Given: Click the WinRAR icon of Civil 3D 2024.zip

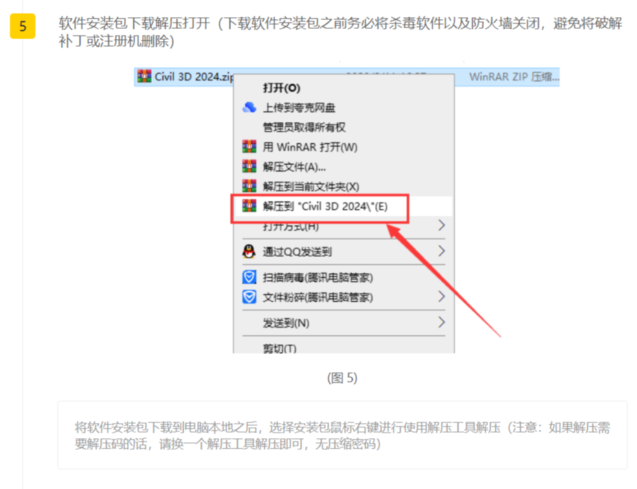Looking at the screenshot, I should pyautogui.click(x=144, y=76).
